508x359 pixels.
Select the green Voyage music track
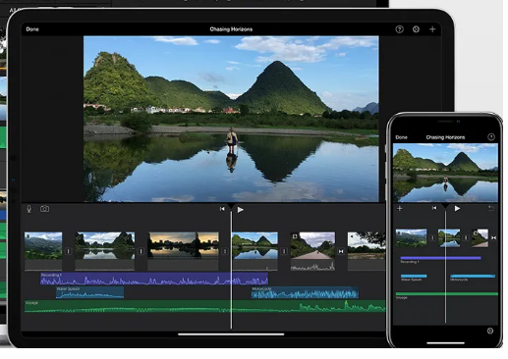click(x=205, y=306)
